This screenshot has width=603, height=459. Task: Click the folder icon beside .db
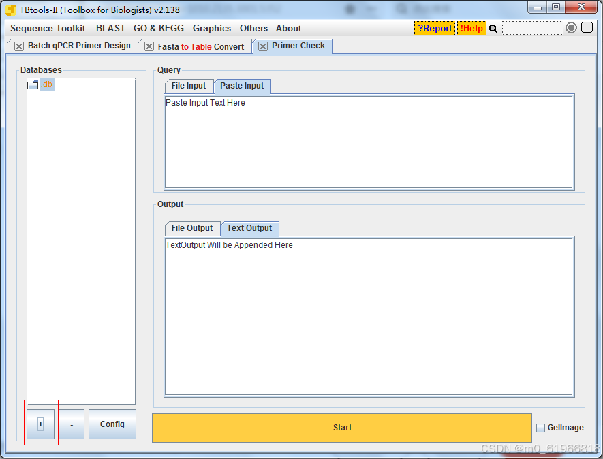pyautogui.click(x=33, y=84)
